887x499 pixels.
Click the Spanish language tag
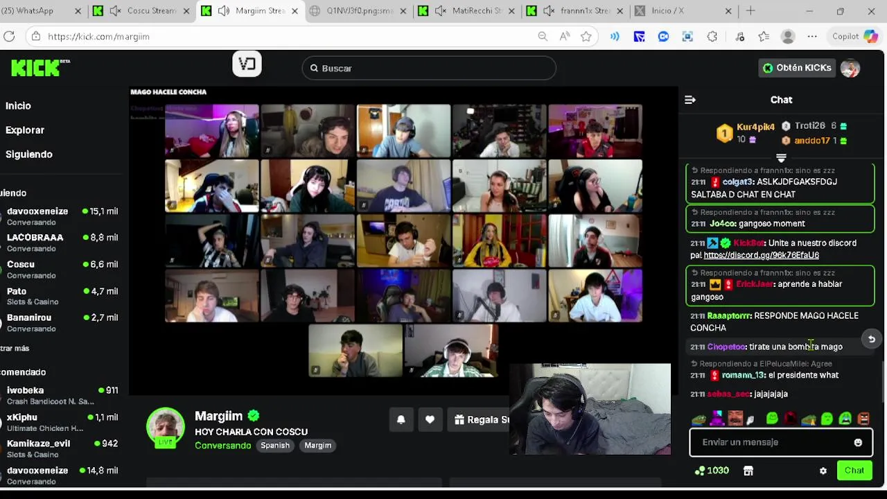point(275,446)
